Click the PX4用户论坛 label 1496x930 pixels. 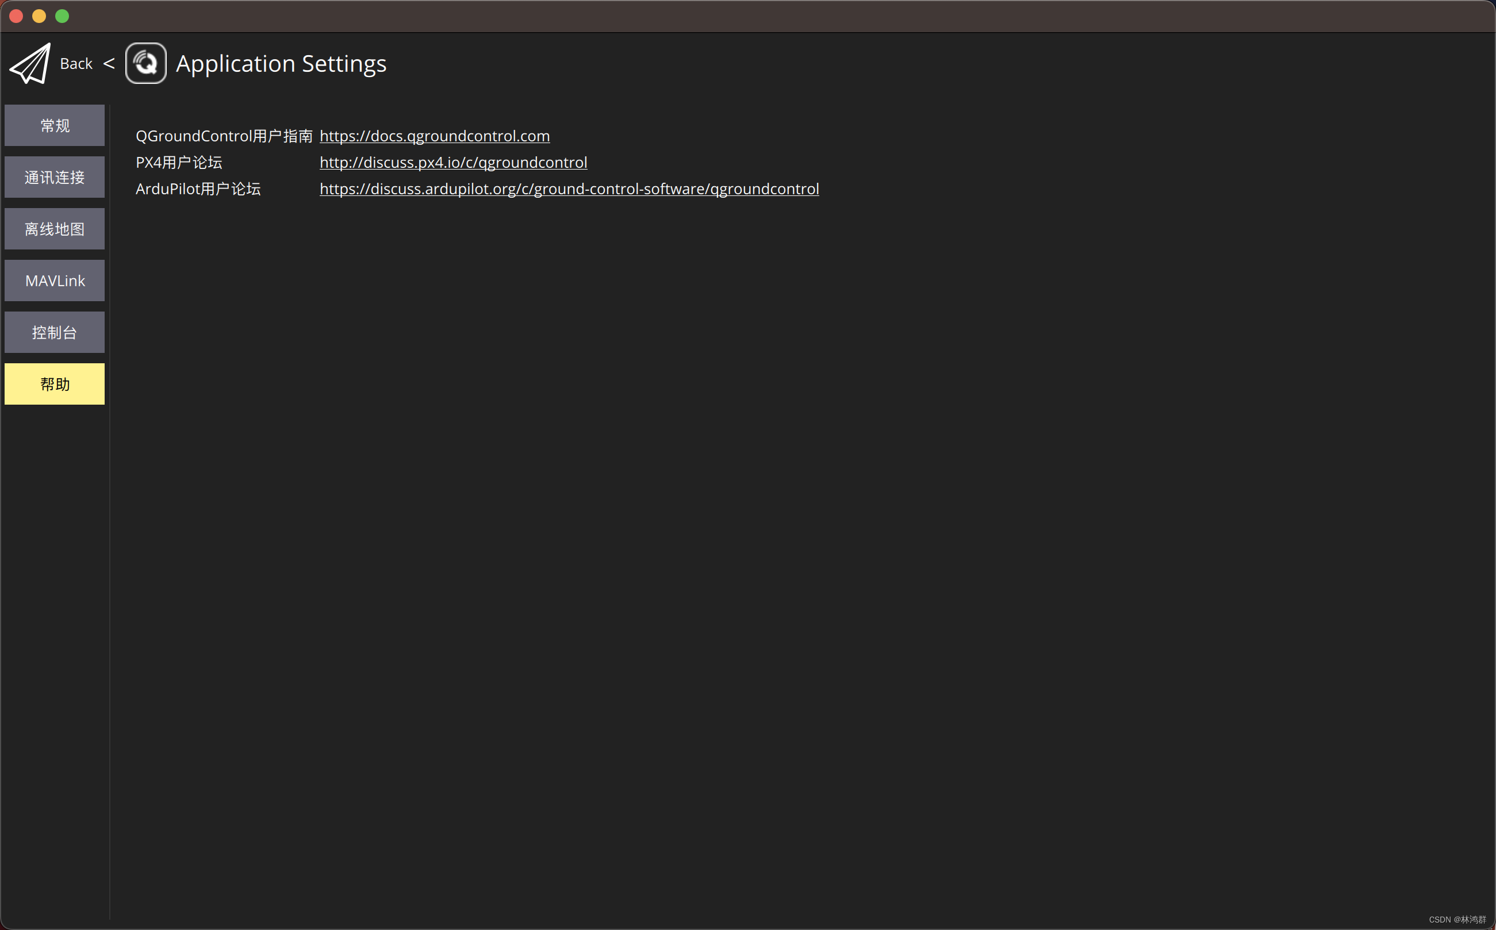click(x=179, y=163)
